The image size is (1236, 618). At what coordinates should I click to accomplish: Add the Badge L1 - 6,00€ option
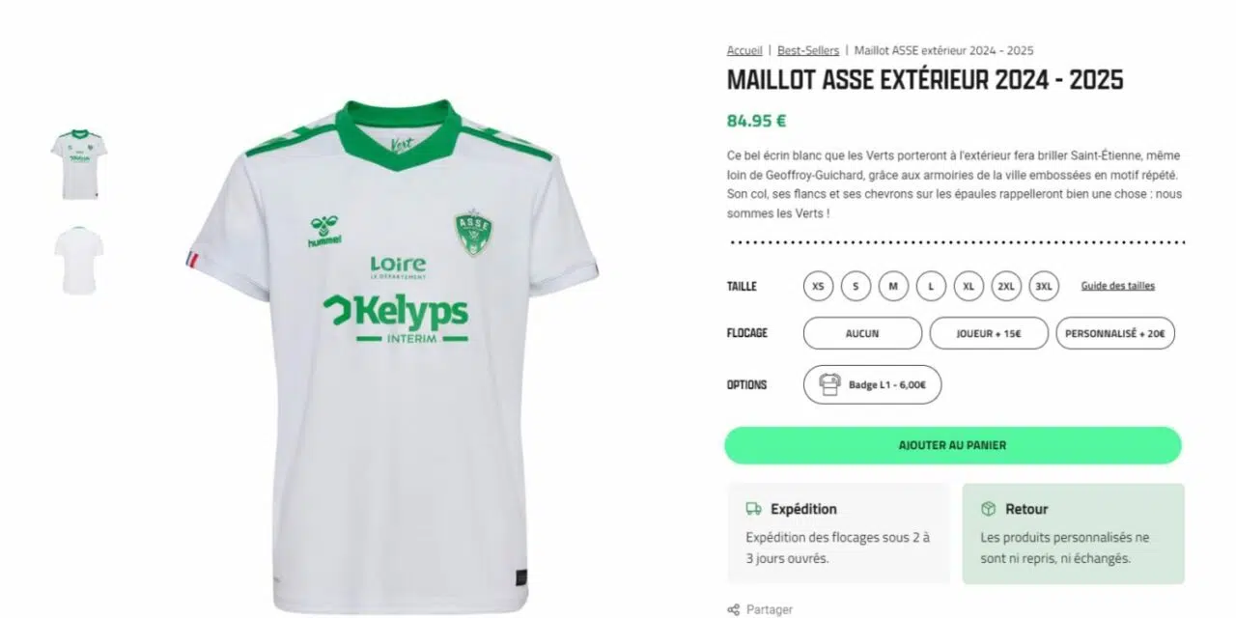(x=871, y=383)
